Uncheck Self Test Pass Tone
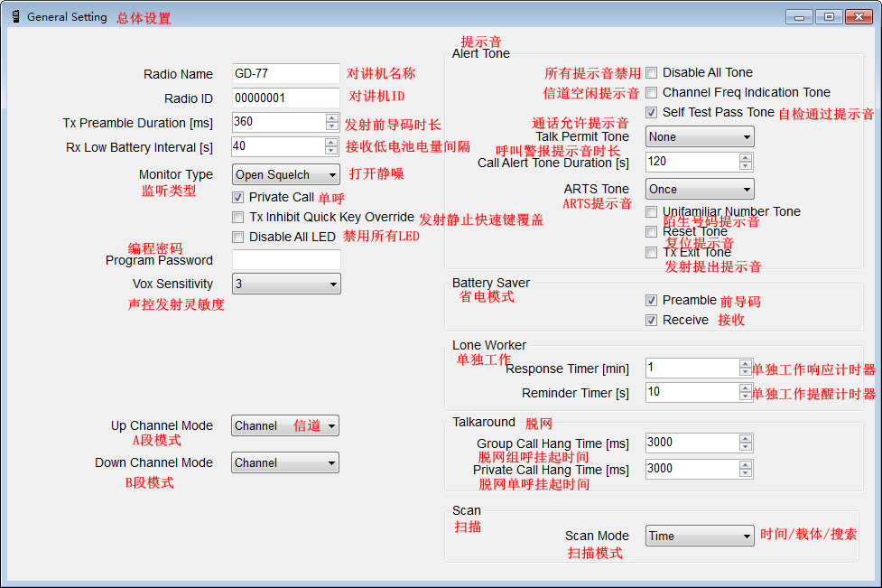This screenshot has width=882, height=588. tap(652, 113)
